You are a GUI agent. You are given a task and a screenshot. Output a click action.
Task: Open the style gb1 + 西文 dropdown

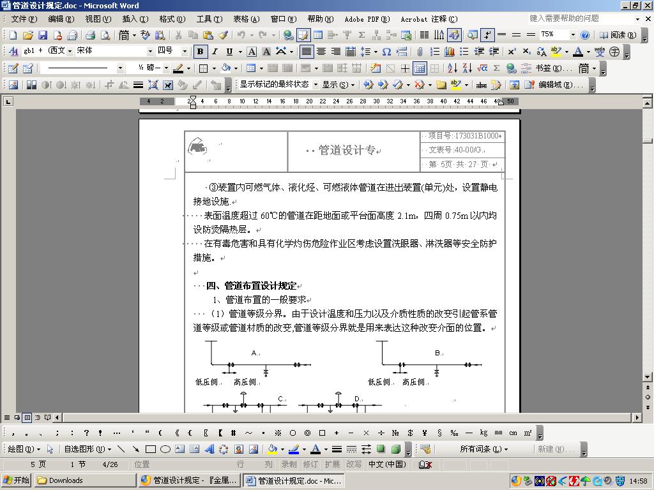[x=70, y=51]
